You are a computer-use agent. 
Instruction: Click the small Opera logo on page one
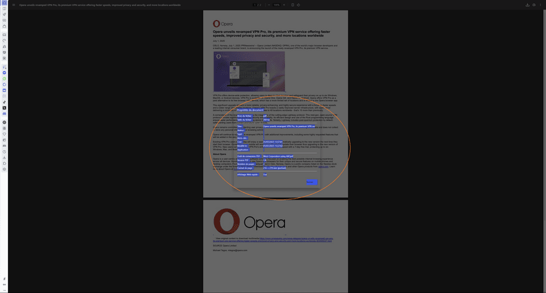tap(223, 24)
